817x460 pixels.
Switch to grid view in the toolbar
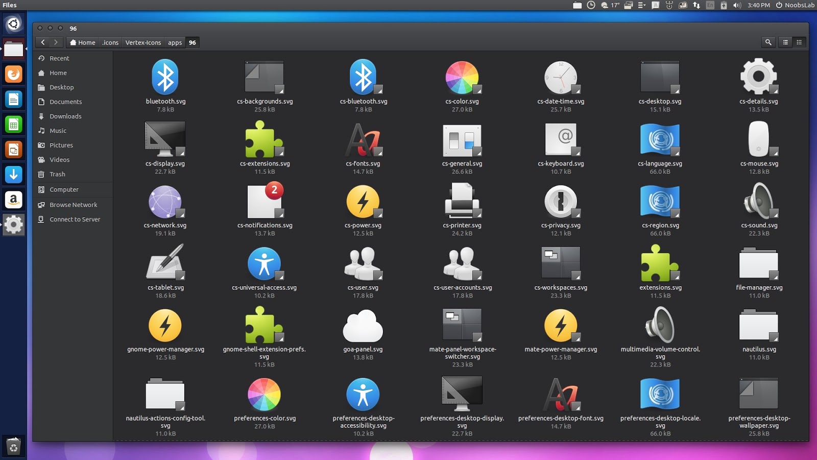coord(799,42)
